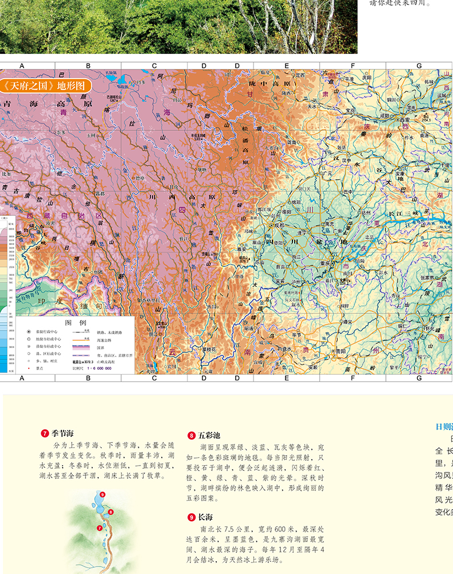Click the 《天府之国》地形图 title banner
This screenshot has height=574, width=453.
(45, 86)
